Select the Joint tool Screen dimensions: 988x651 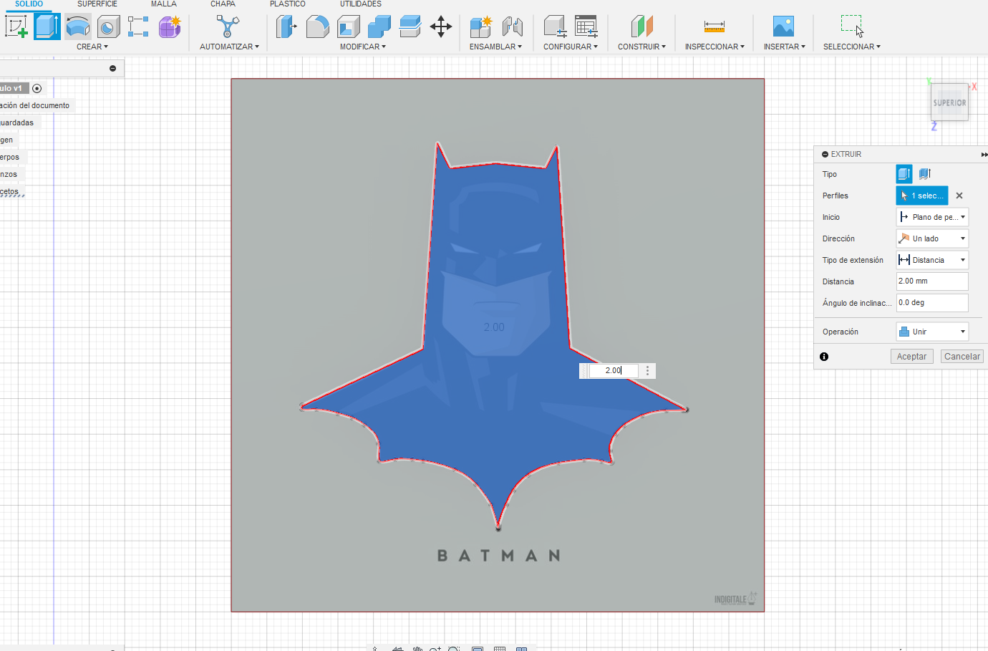512,26
